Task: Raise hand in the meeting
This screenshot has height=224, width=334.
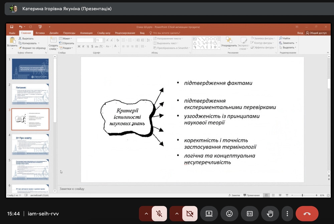Action: [x=270, y=214]
